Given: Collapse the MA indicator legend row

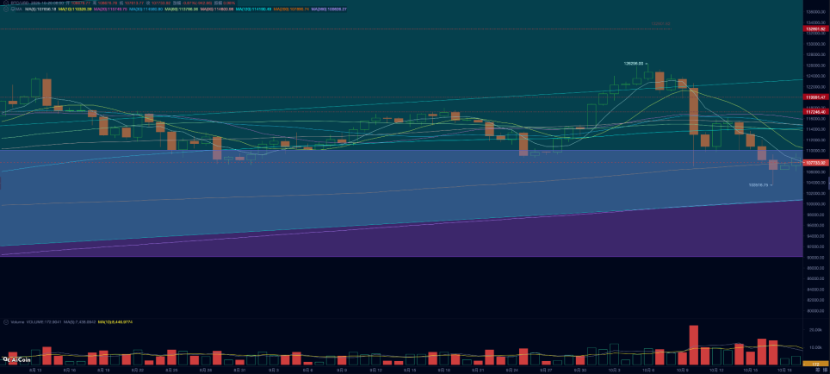Looking at the screenshot, I should (x=6, y=9).
